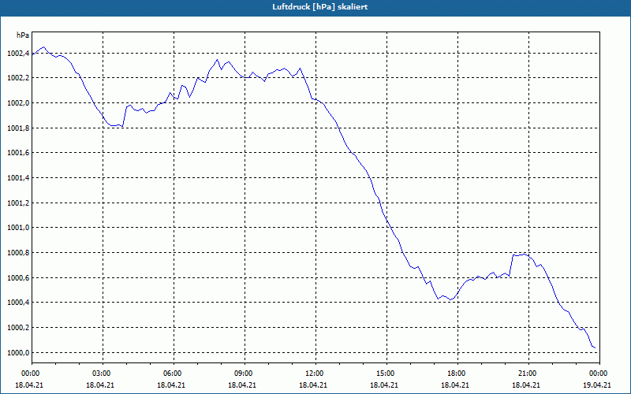The image size is (631, 394).
Task: Select the 1001,8 y-axis value
Action: tap(18, 128)
